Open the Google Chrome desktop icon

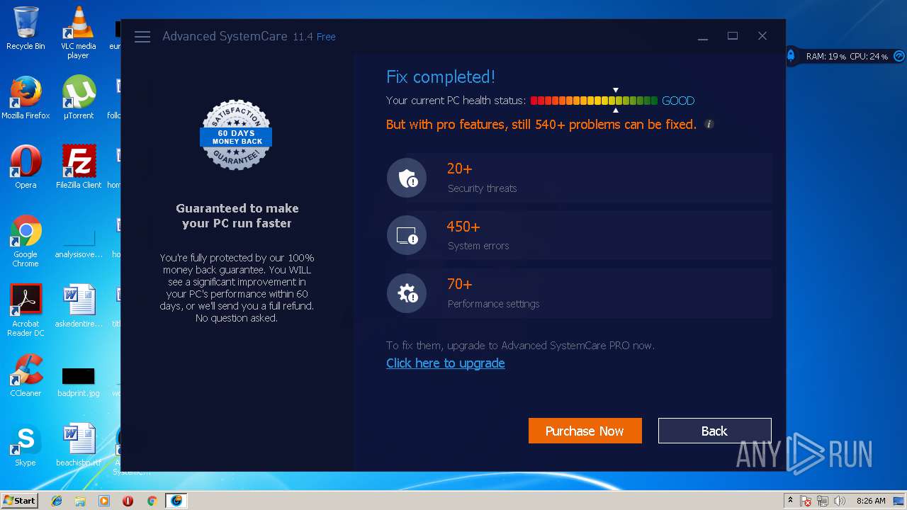pos(26,241)
